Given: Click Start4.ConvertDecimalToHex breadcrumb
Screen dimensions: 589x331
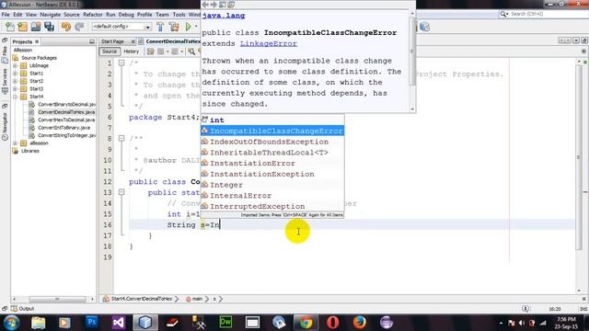Looking at the screenshot, I should coord(141,299).
